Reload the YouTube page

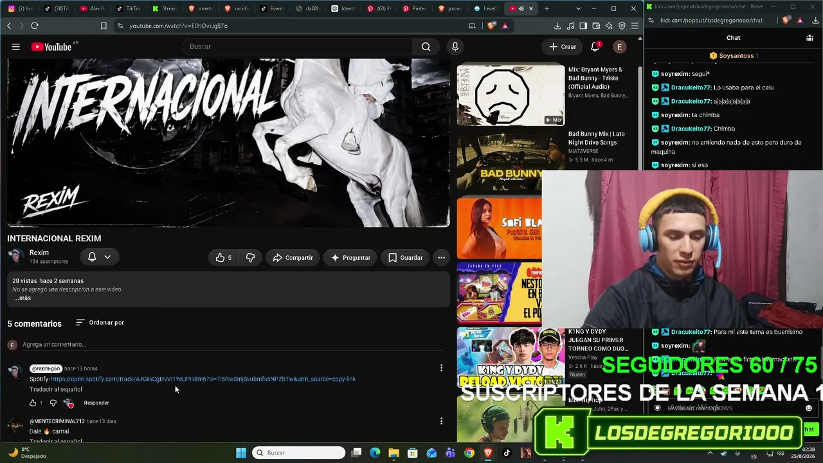[x=34, y=26]
